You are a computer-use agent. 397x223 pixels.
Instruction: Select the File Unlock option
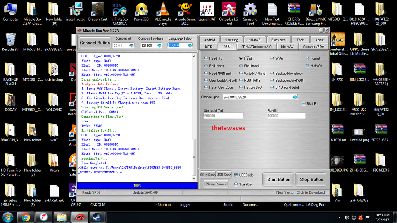tap(249, 66)
